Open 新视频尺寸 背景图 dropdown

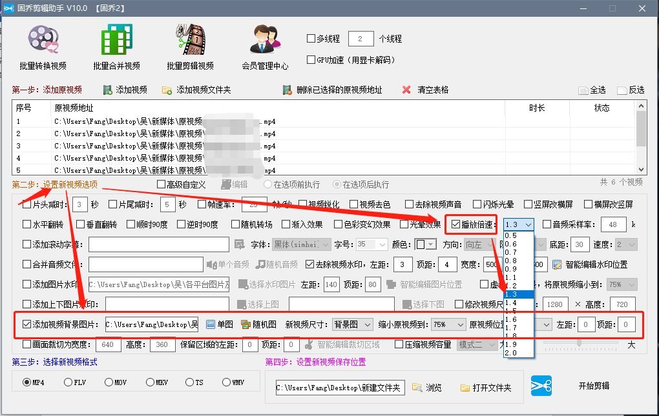click(x=352, y=324)
